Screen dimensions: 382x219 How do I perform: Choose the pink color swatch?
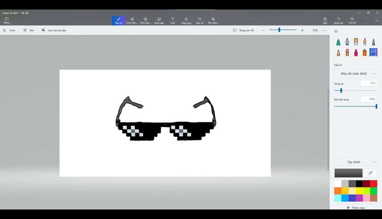366,198
